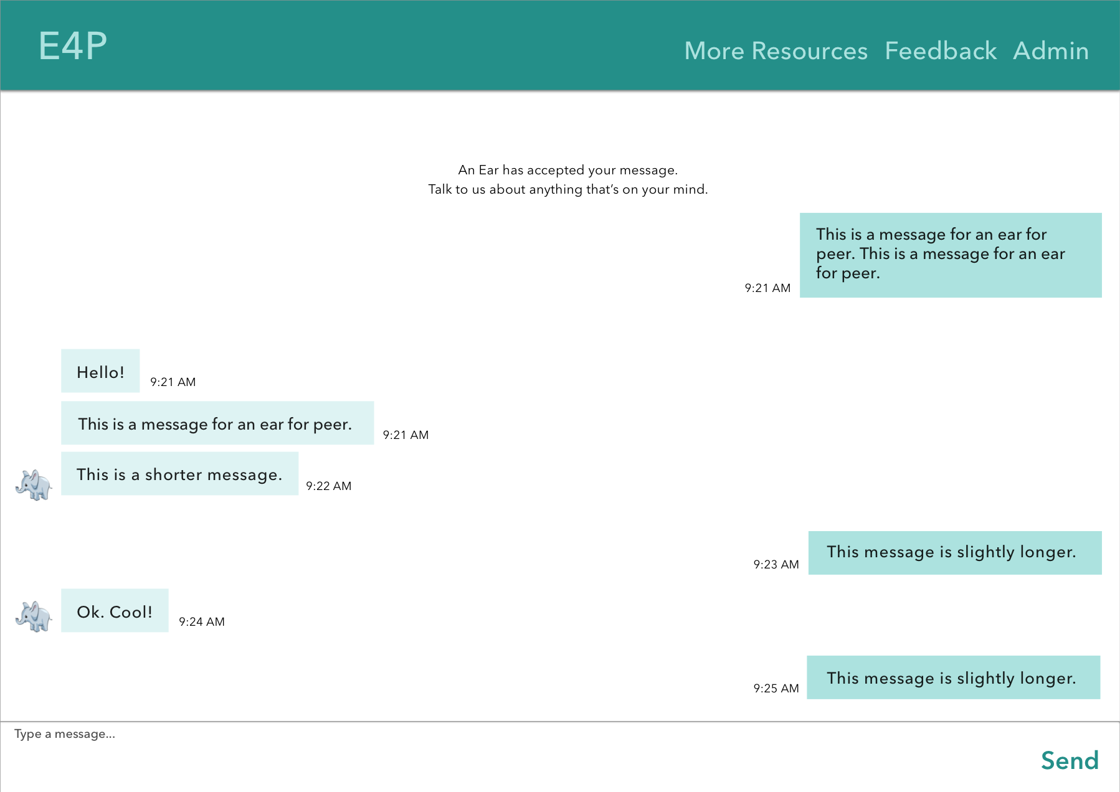Screen dimensions: 1120x792
Task: Click the 9:25 AM timestamp
Action: 776,688
